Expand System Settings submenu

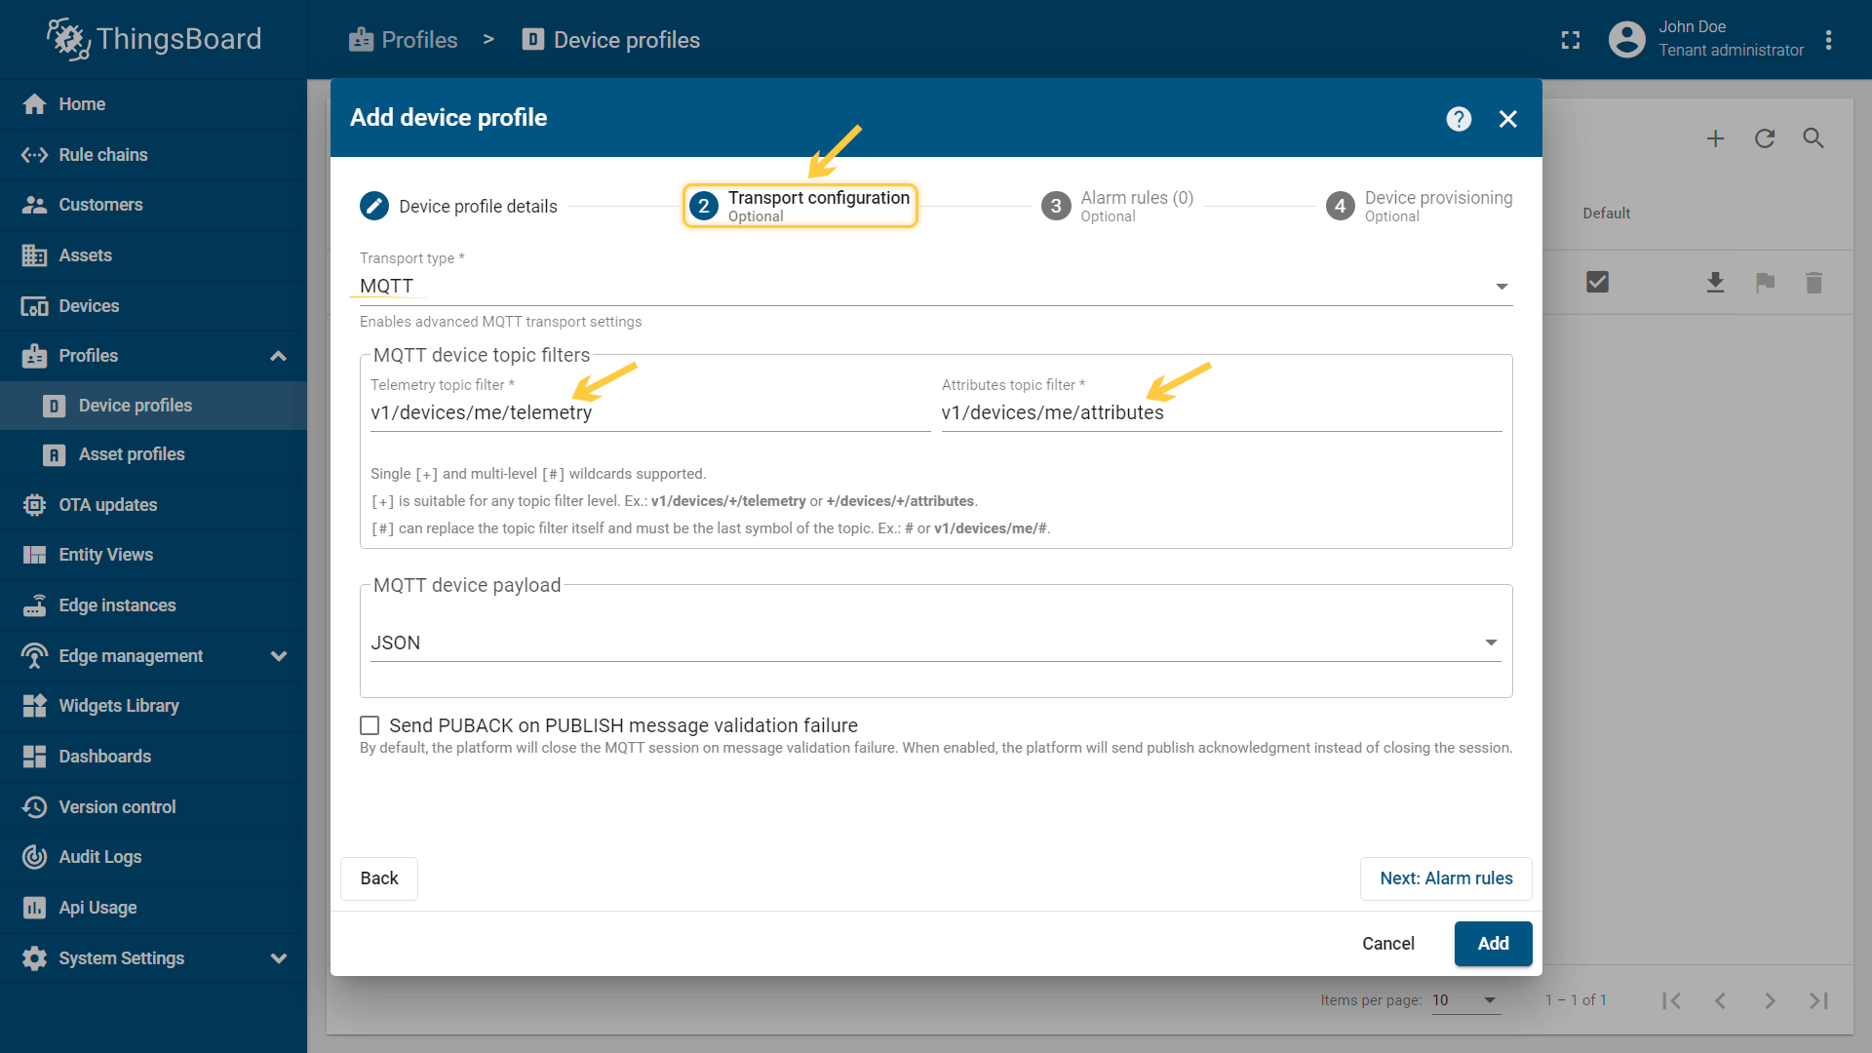pyautogui.click(x=278, y=958)
